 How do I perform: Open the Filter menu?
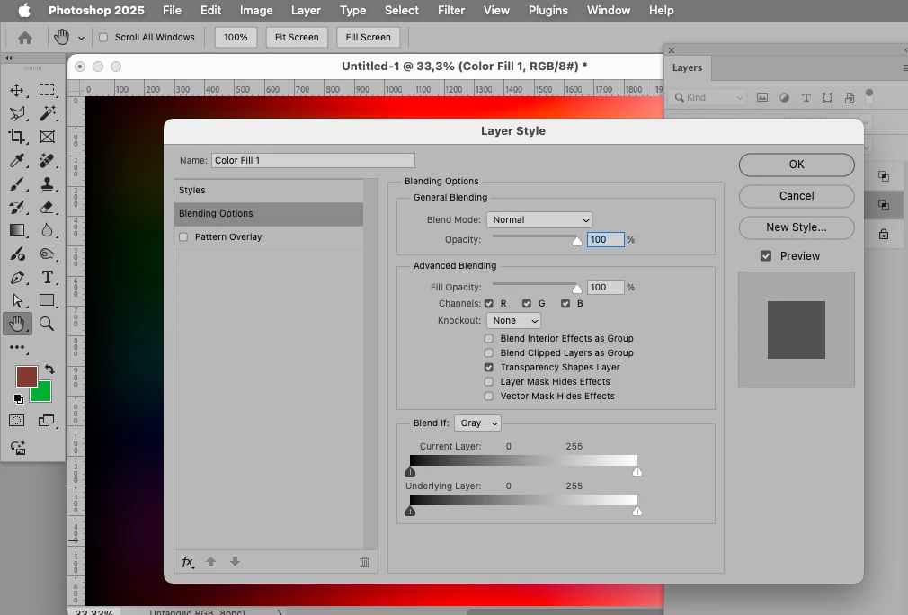tap(451, 11)
